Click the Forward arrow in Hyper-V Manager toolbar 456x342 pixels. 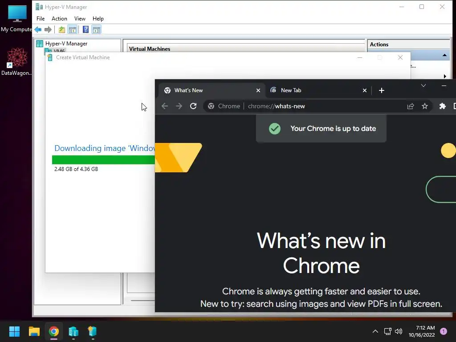[x=48, y=29]
